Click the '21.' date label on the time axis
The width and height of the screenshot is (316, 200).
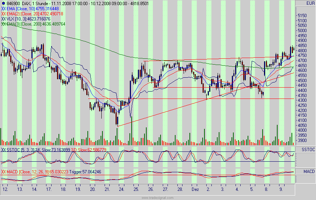pos(107,189)
